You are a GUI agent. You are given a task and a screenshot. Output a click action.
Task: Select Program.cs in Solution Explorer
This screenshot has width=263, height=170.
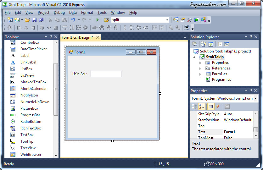pos(221,80)
